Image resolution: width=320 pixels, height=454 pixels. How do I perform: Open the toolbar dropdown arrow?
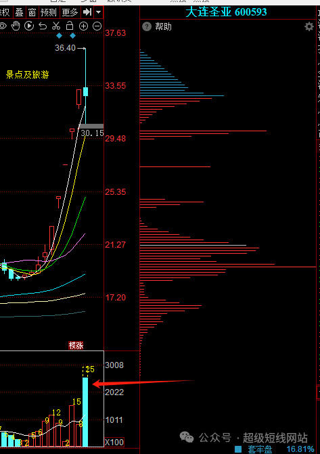[x=99, y=12]
